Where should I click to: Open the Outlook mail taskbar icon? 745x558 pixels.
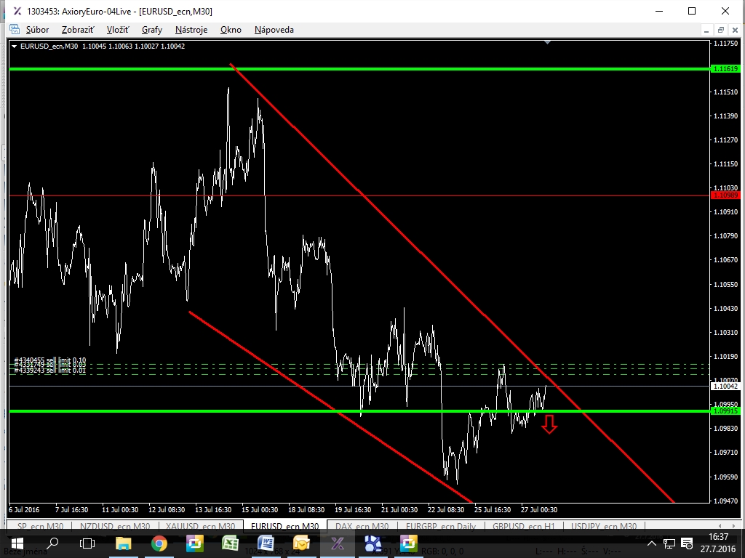click(x=302, y=543)
